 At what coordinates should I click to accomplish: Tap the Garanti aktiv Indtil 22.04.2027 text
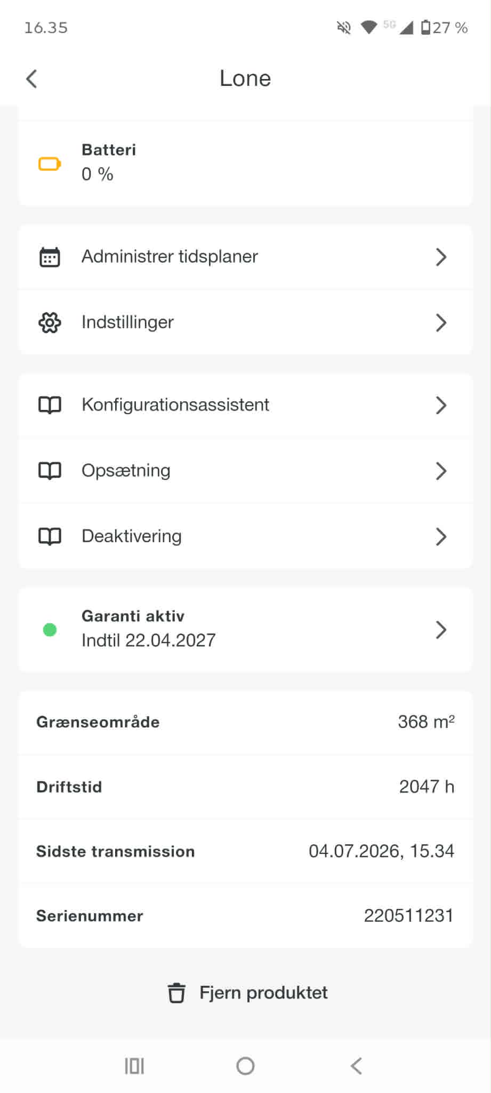coord(148,628)
